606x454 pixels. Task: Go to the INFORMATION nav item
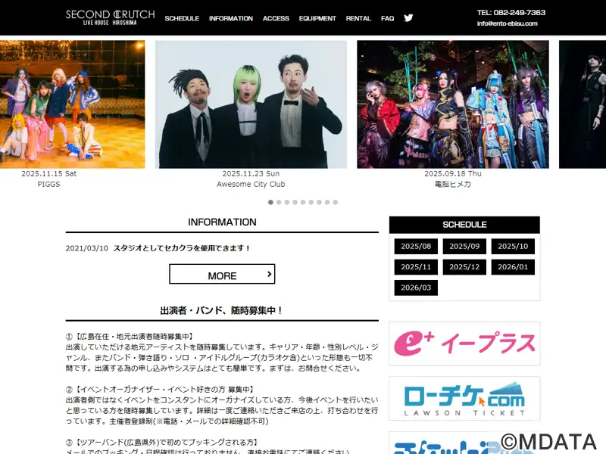(x=231, y=18)
